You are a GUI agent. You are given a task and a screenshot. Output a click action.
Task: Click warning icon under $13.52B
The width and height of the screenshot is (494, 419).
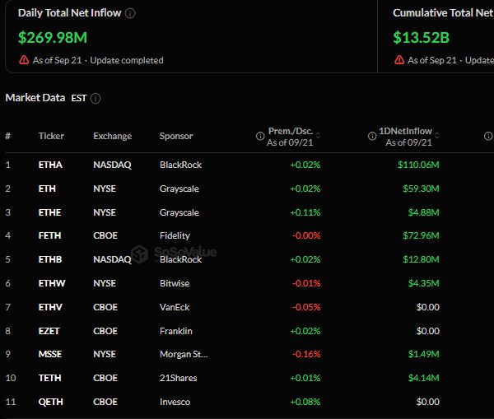pyautogui.click(x=399, y=60)
